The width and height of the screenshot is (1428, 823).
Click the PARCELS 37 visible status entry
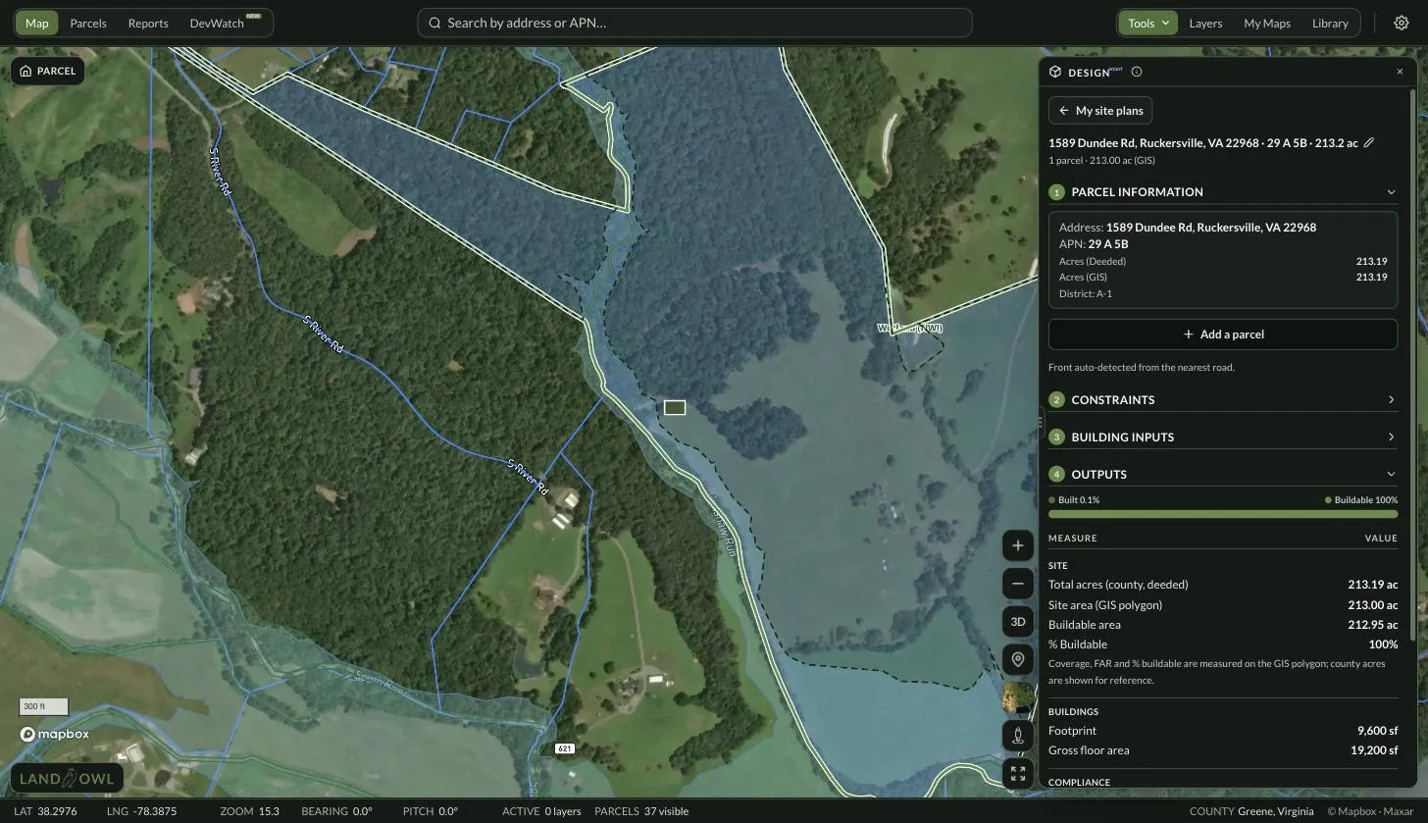point(641,811)
